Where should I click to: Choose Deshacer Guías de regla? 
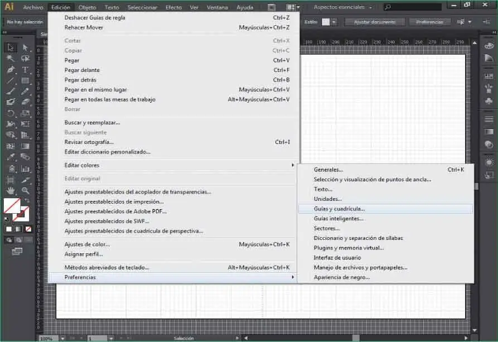coord(174,18)
